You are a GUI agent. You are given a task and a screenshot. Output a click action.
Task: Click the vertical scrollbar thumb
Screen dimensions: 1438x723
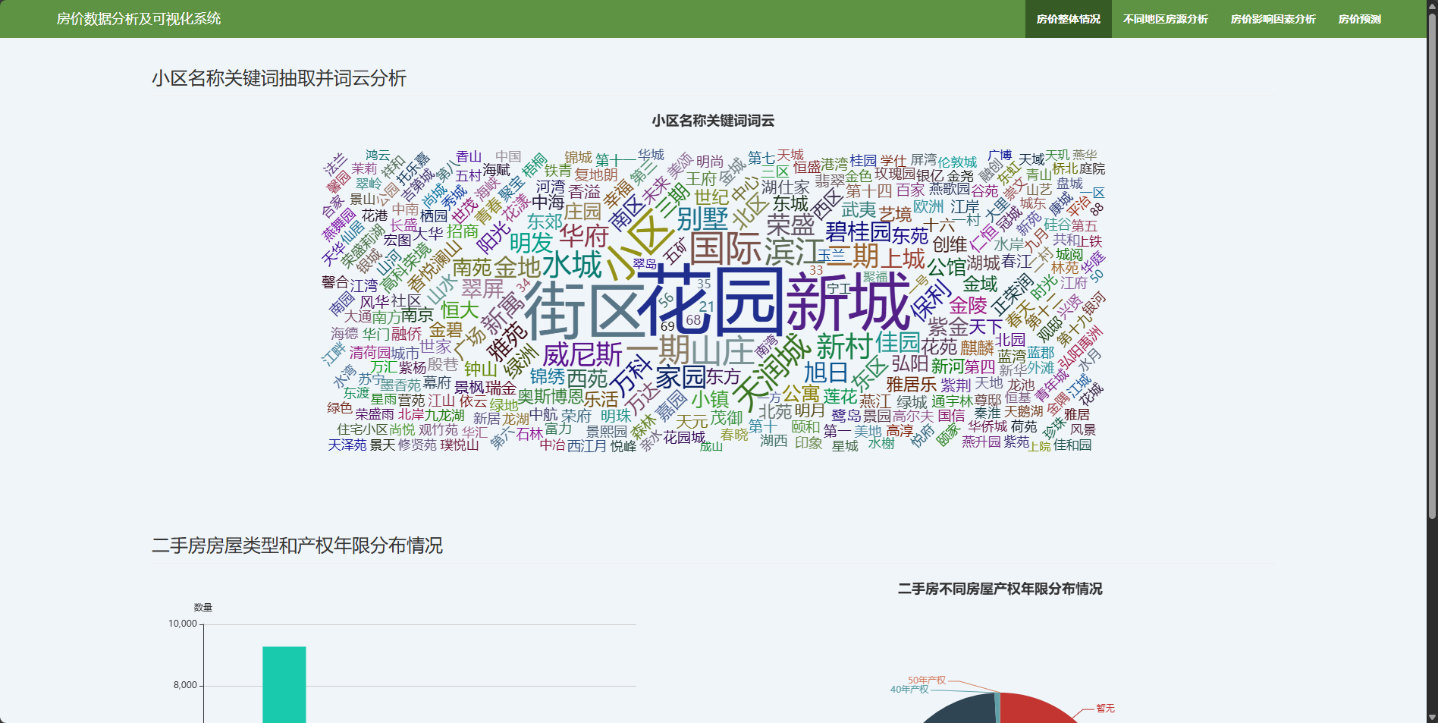click(1432, 266)
